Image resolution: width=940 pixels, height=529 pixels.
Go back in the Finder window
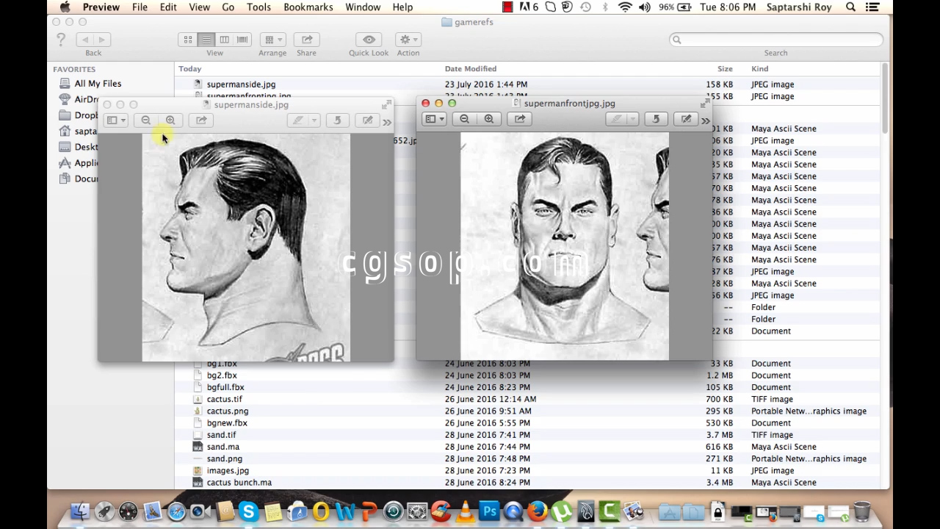[85, 40]
